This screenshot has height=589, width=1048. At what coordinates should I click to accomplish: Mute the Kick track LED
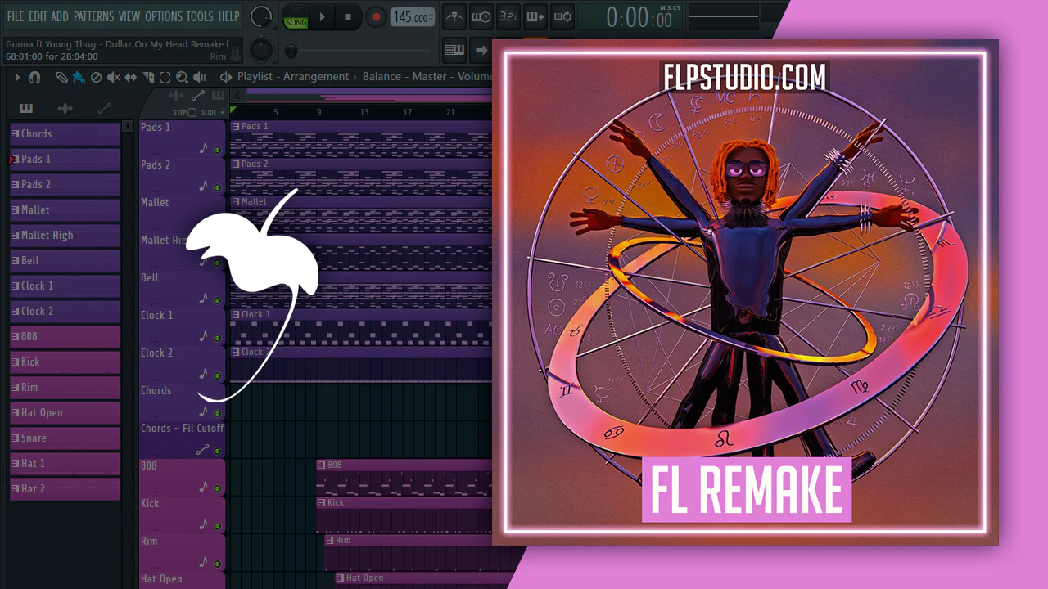click(x=217, y=526)
